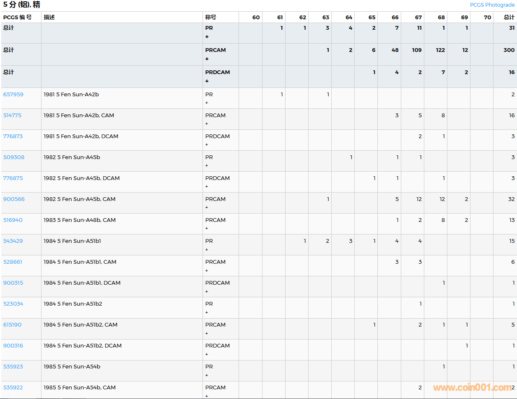Open PCGS entry 509308
This screenshot has width=517, height=399.
(x=14, y=157)
